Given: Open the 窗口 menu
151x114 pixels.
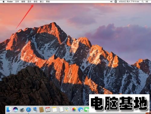Looking at the screenshot, I should [x=42, y=2].
